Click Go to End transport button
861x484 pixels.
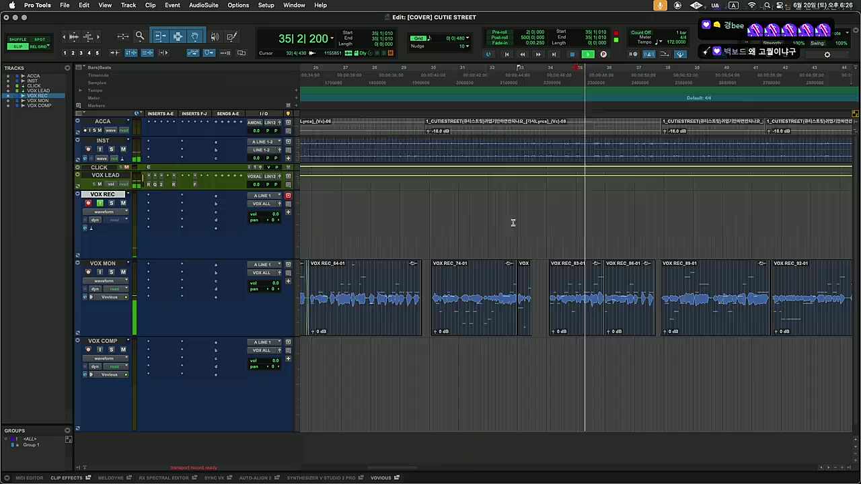[554, 54]
